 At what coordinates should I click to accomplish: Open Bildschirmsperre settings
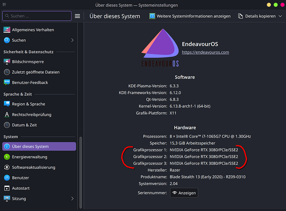tap(39, 62)
